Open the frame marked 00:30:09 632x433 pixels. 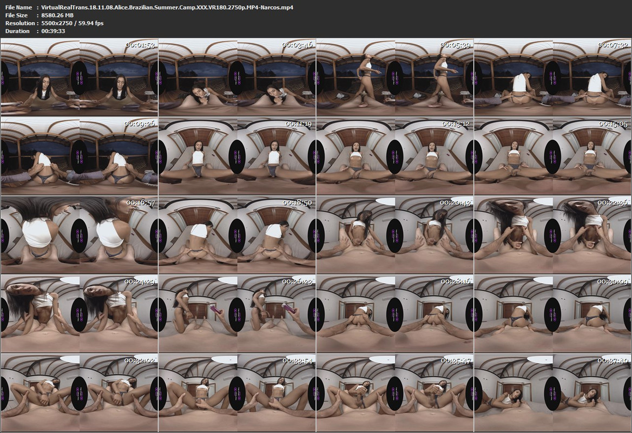(553, 314)
